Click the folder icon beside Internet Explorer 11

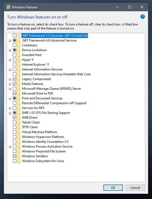click(x=18, y=65)
